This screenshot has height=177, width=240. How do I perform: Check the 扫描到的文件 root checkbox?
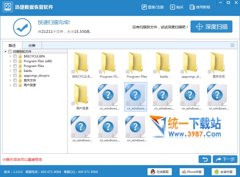point(10,51)
